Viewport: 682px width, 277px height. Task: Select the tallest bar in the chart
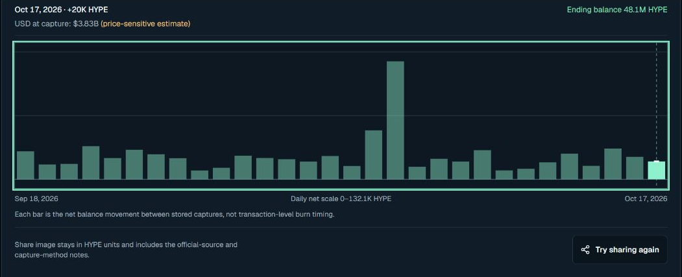tap(395, 121)
